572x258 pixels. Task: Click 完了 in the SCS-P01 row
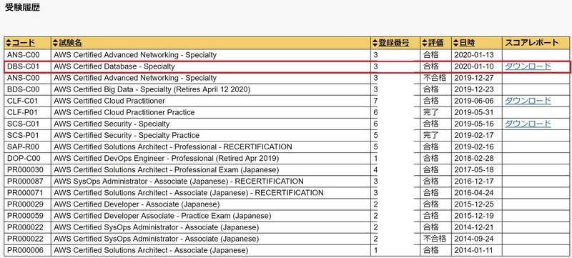431,135
